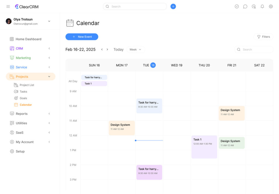
Task: Click the Home Dashboard icon in sidebar
Action: click(x=12, y=39)
